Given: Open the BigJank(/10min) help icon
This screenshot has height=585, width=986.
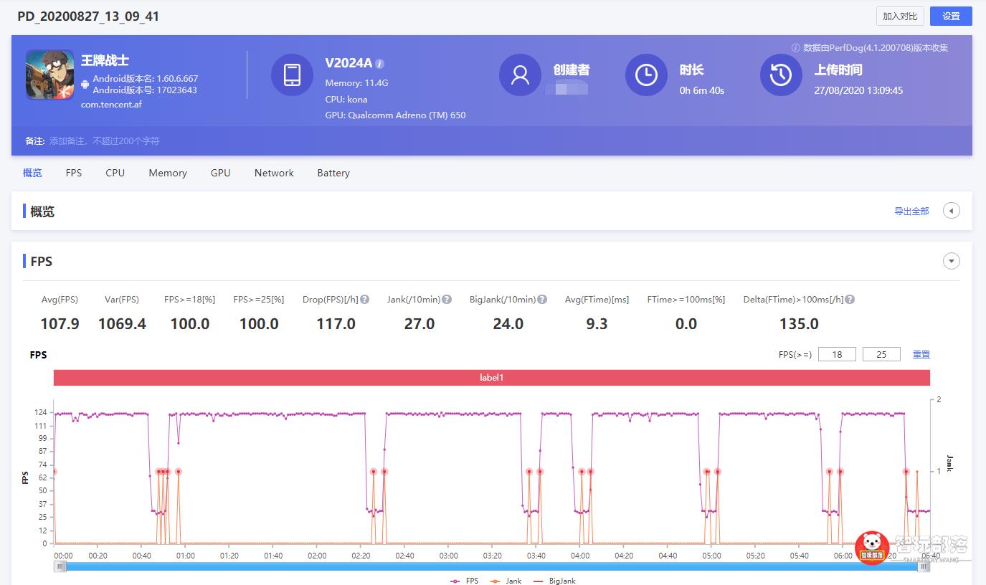Looking at the screenshot, I should [541, 299].
